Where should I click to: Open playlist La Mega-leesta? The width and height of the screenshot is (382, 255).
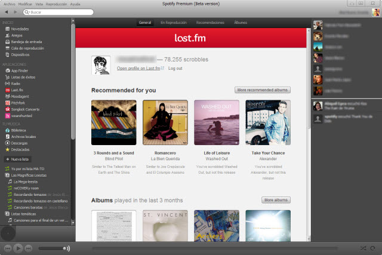26,182
